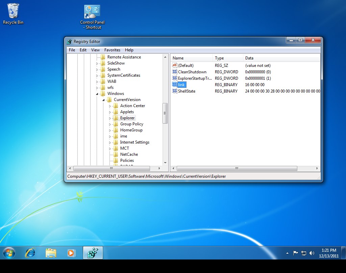The width and height of the screenshot is (346, 273).
Task: Open Windows Explorer from the taskbar
Action: tap(51, 253)
